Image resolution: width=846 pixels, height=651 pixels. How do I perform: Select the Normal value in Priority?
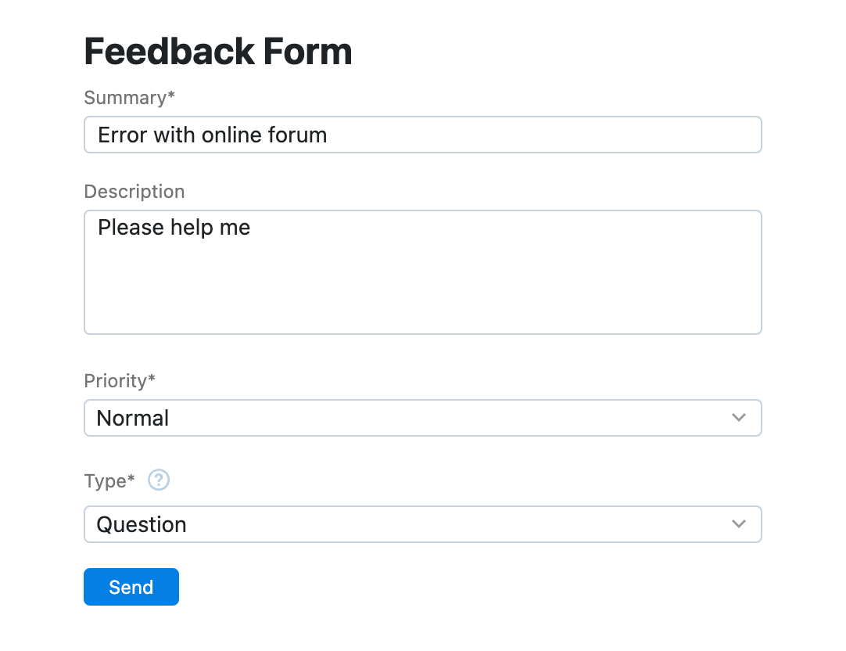(x=132, y=418)
